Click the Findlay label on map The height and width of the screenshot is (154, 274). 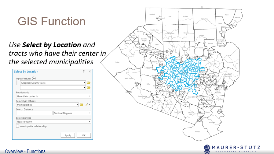coord(117,62)
